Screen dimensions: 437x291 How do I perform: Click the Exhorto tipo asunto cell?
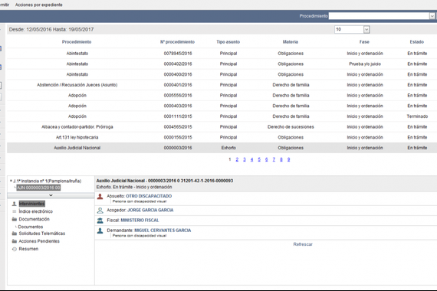tap(228, 148)
